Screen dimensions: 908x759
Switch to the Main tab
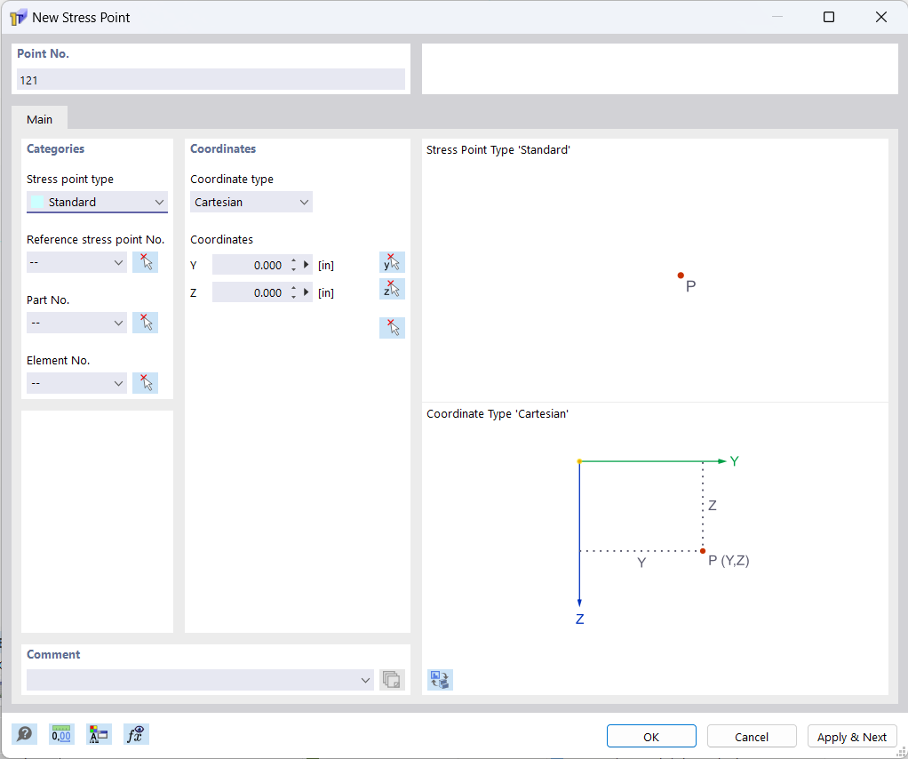tap(39, 118)
